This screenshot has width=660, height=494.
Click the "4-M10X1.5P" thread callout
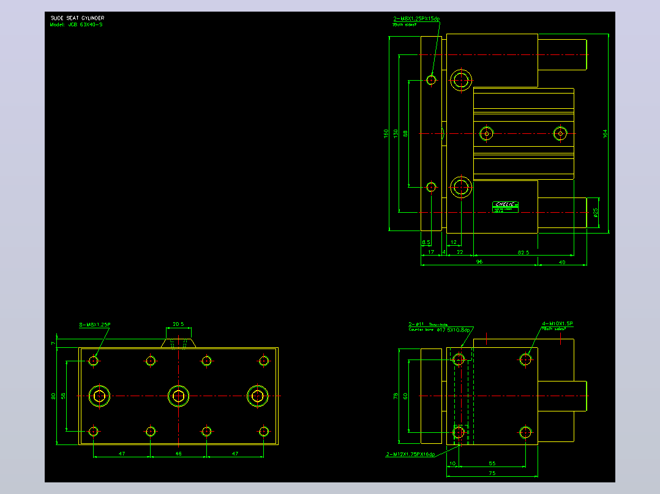tap(557, 323)
